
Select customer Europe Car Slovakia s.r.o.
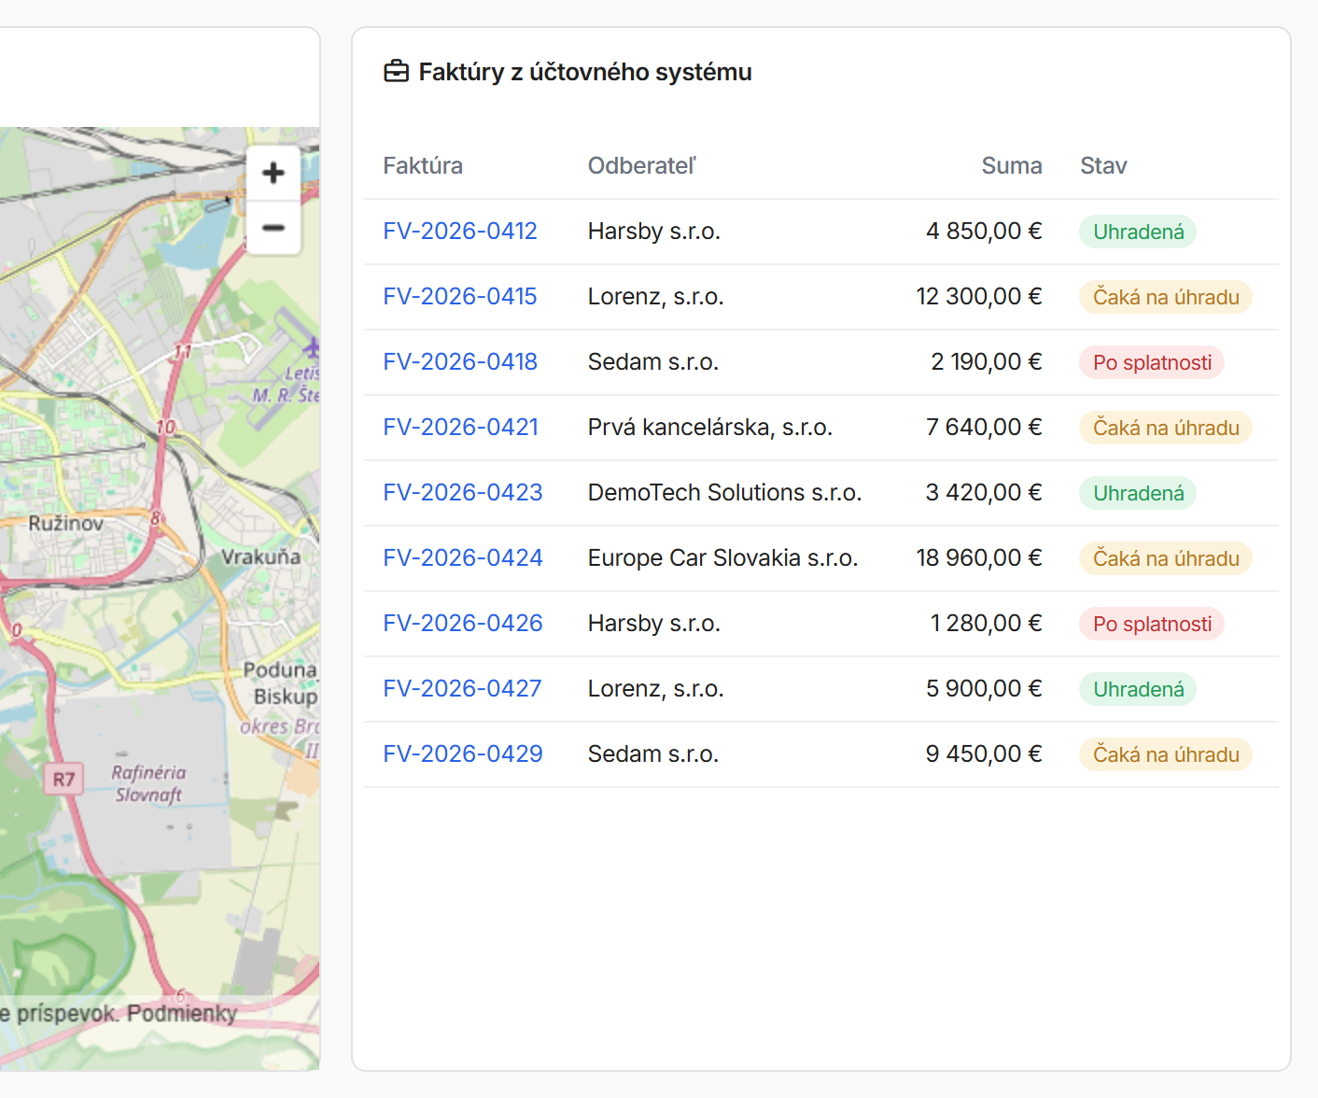coord(722,558)
